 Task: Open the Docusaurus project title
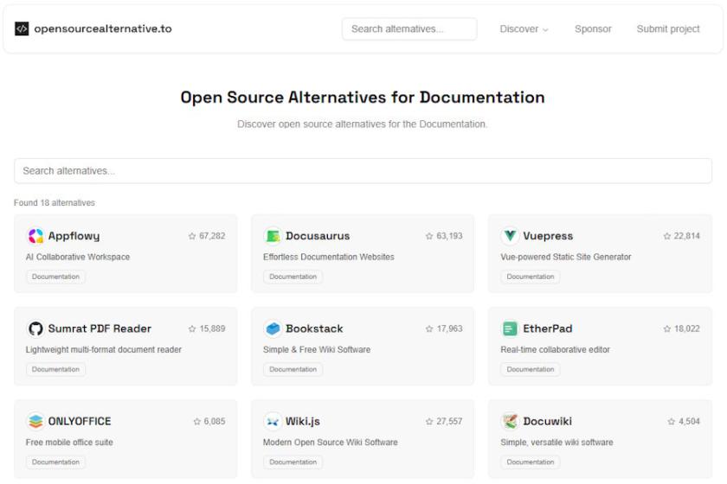pyautogui.click(x=318, y=236)
